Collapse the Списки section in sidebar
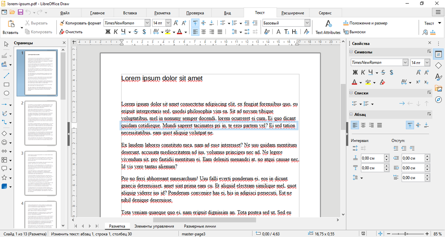This screenshot has width=445, height=237. coord(352,93)
